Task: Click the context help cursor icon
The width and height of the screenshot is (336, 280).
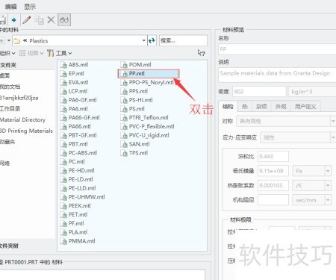Action: click(x=201, y=53)
